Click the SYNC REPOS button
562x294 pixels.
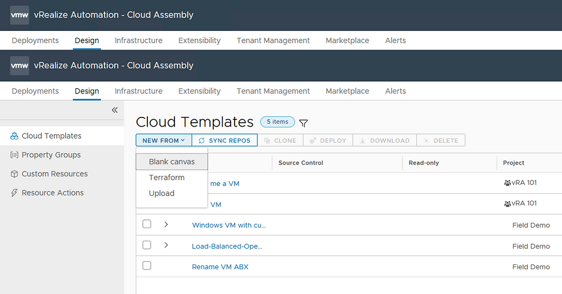tap(225, 140)
